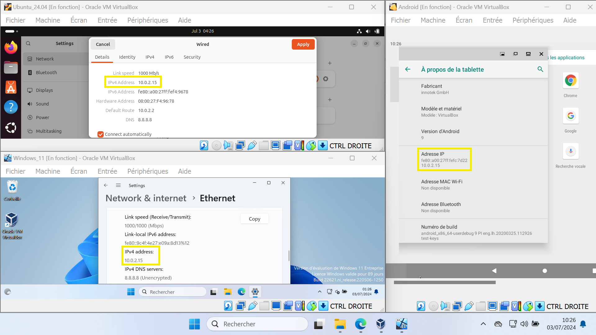Select the Details tab
The width and height of the screenshot is (596, 335).
pyautogui.click(x=102, y=57)
